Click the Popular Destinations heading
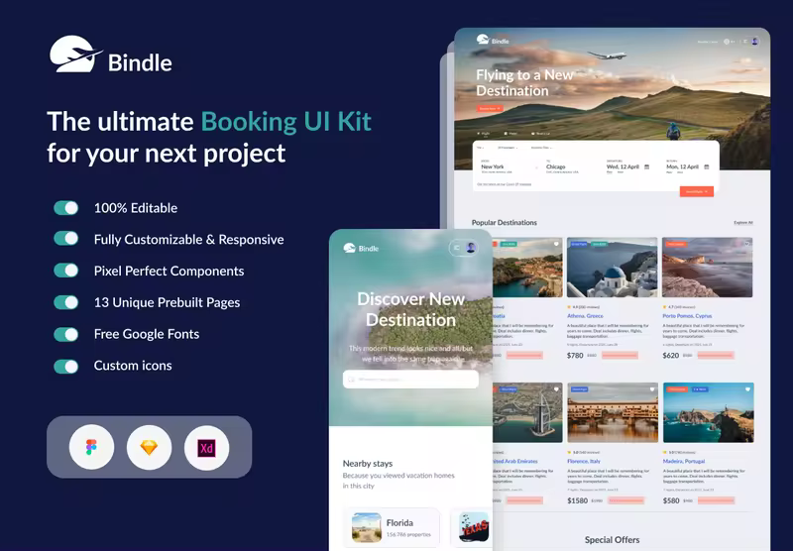The image size is (793, 551). pos(505,222)
